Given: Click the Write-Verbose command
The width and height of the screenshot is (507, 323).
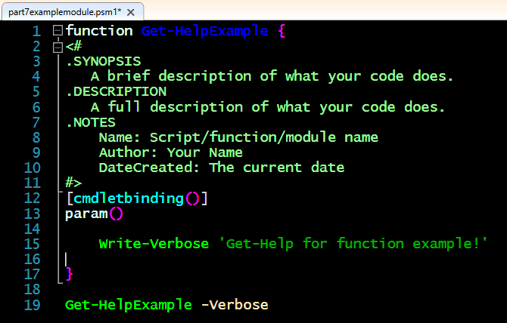Looking at the screenshot, I should click(x=154, y=244).
